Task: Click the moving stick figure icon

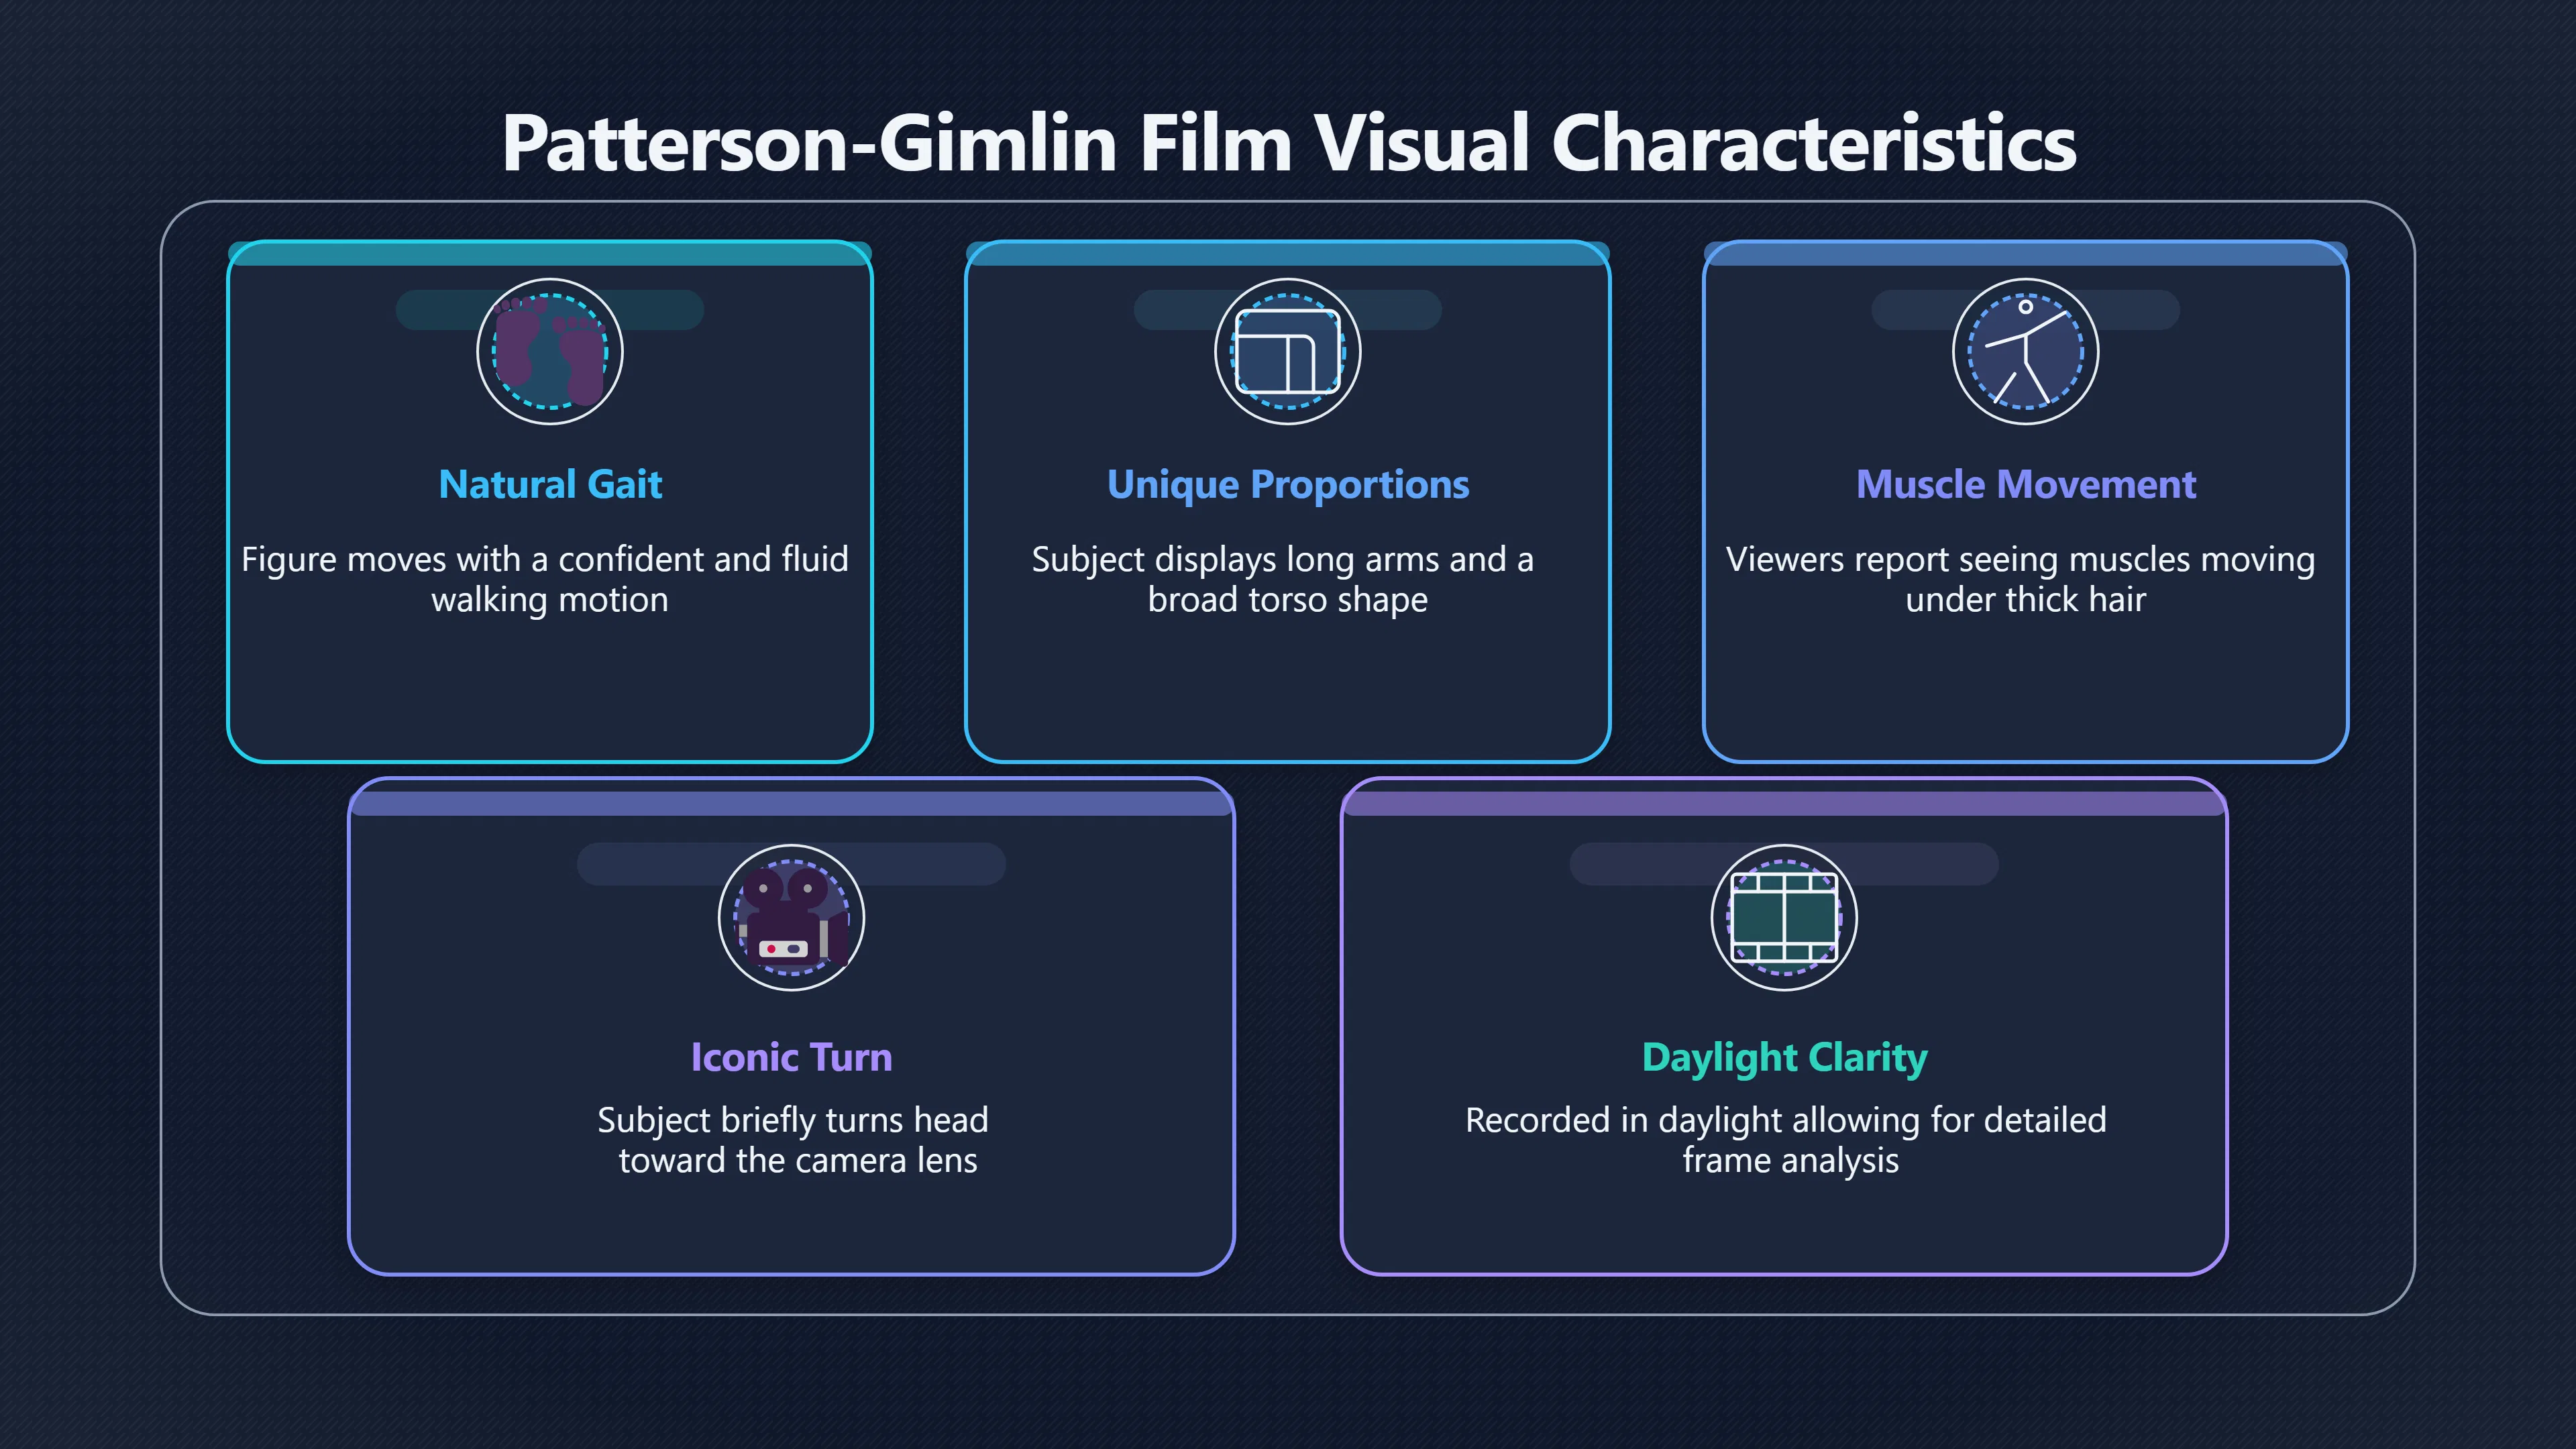Action: (x=2026, y=352)
